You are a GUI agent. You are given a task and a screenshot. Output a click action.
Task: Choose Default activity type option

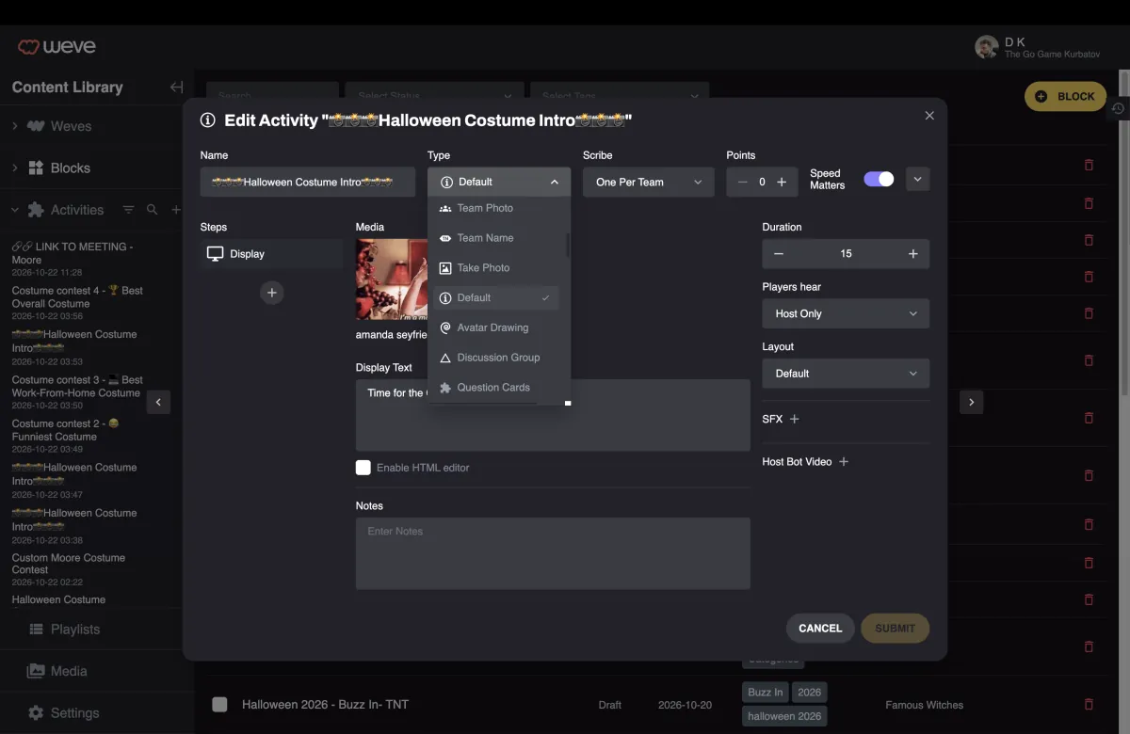pyautogui.click(x=495, y=297)
